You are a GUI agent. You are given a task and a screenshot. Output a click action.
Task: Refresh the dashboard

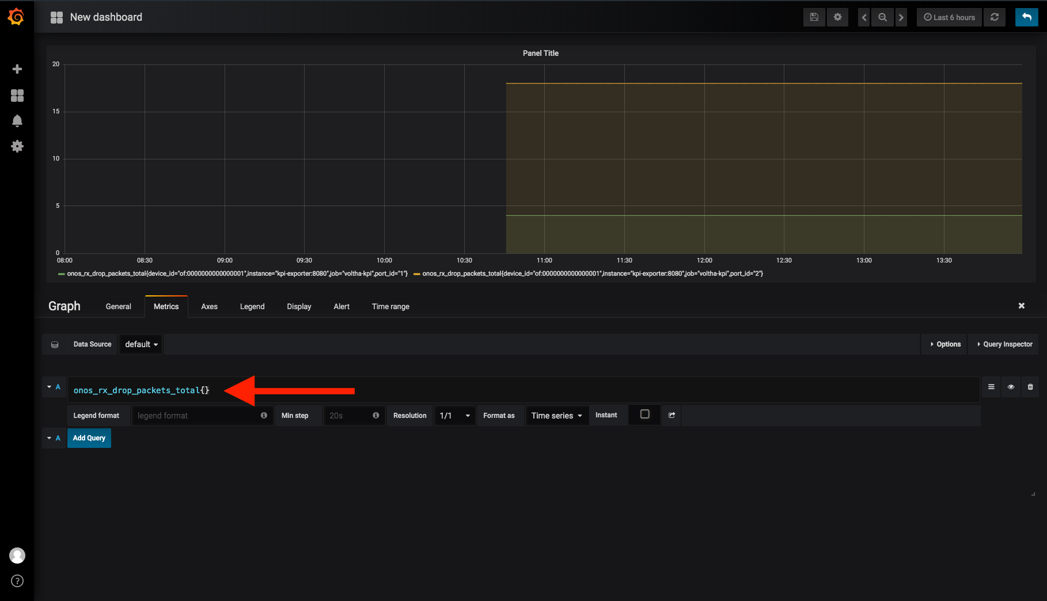tap(995, 17)
